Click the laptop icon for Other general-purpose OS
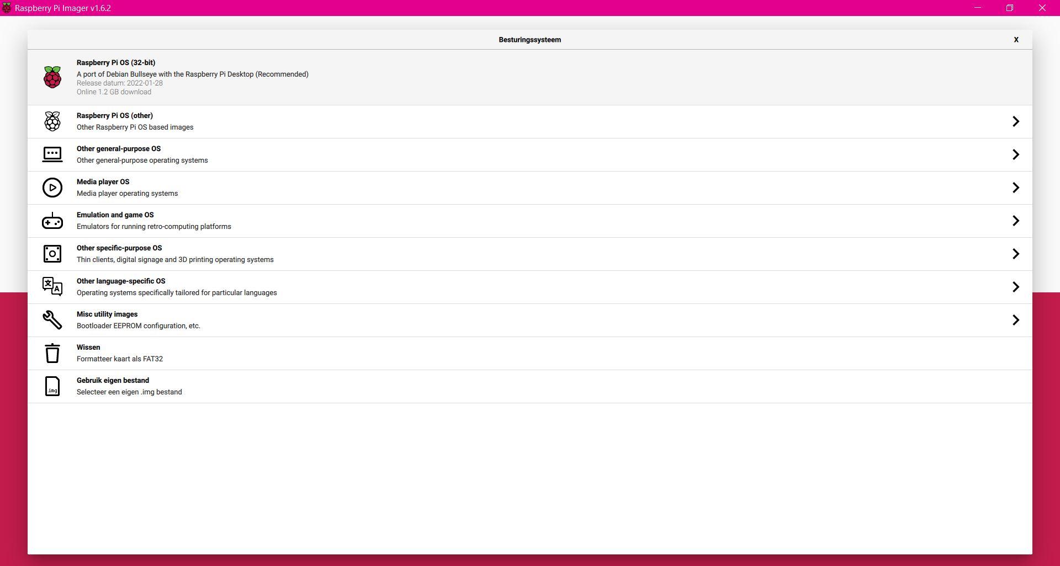The height and width of the screenshot is (566, 1060). 52,154
